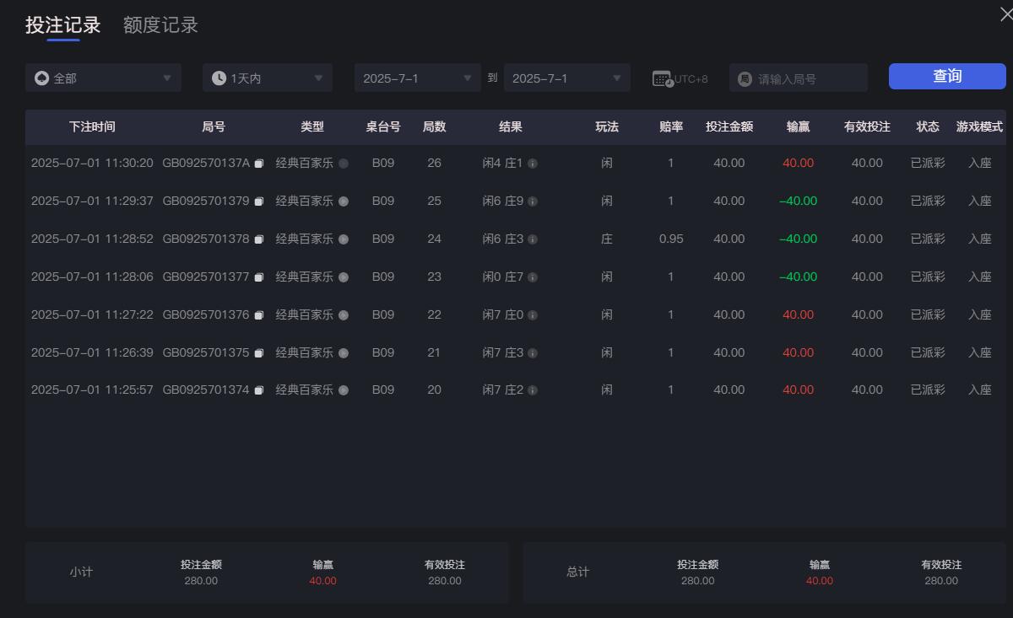
Task: Open the start date 2025-7-1 dropdown
Action: coord(417,78)
